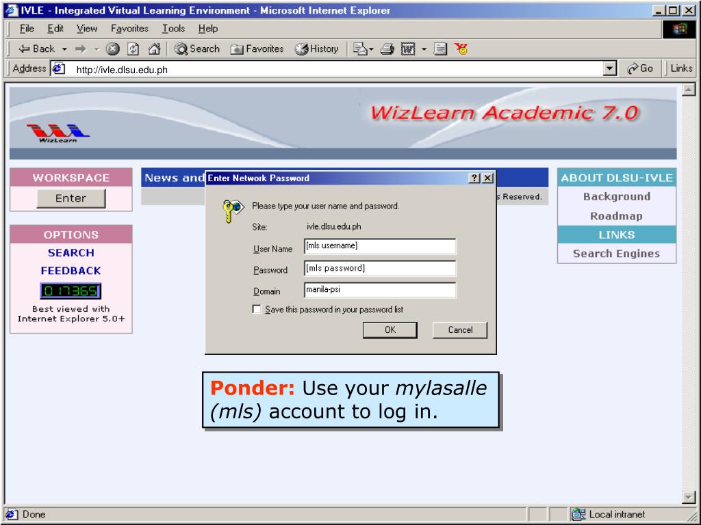The width and height of the screenshot is (701, 525).
Task: Open the Discuss toolbar icon
Action: point(440,49)
